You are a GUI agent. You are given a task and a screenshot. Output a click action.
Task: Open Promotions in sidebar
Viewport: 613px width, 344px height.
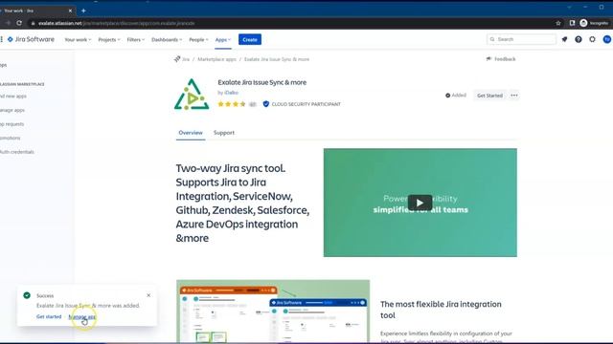coord(10,138)
